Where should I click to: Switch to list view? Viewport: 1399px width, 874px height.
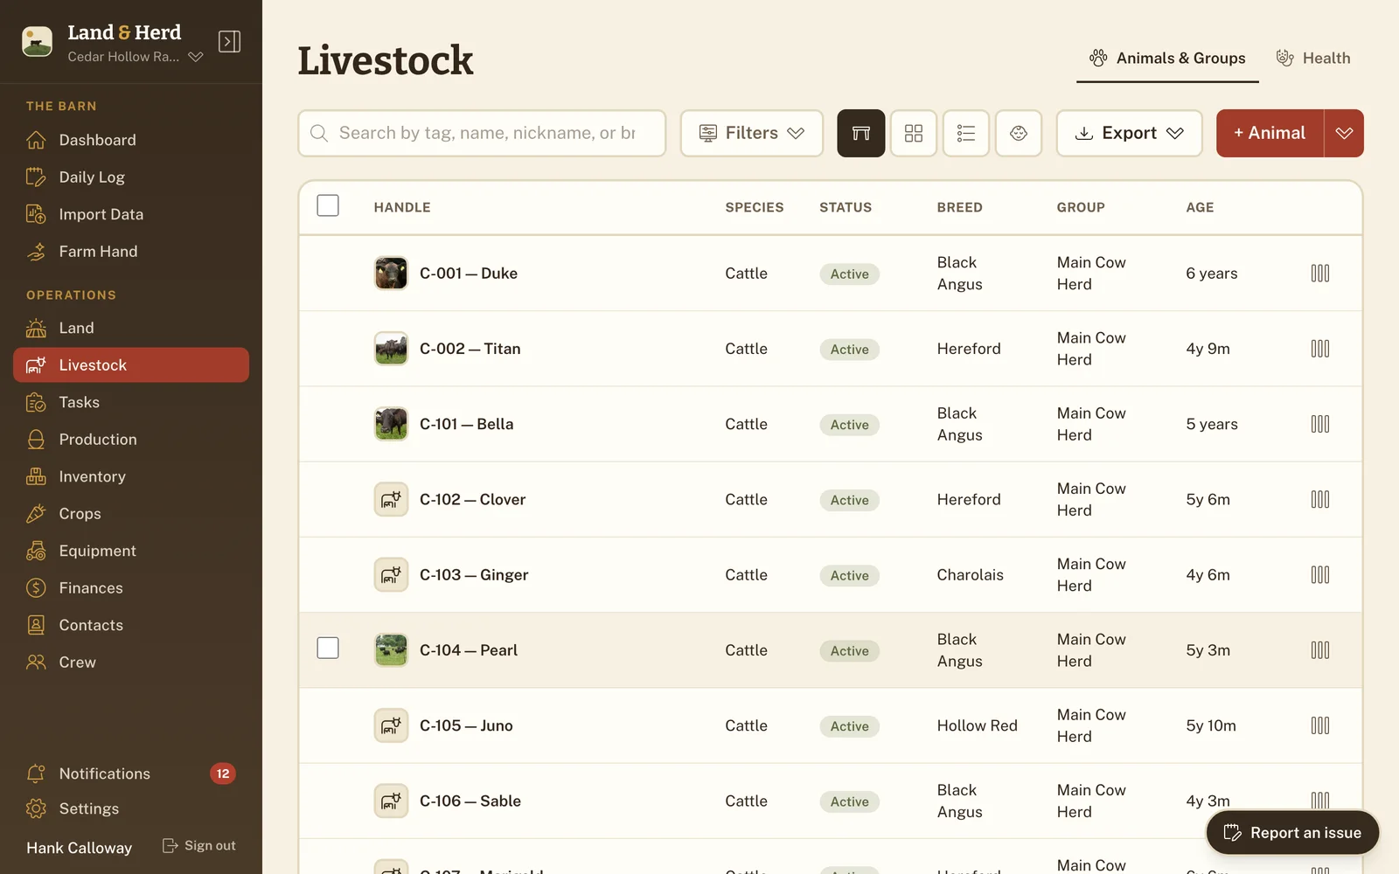point(966,133)
